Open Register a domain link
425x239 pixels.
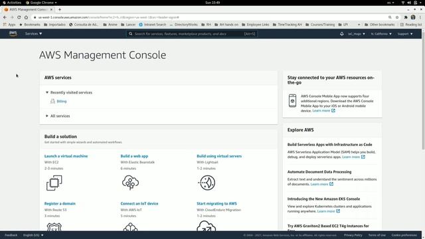click(x=60, y=204)
